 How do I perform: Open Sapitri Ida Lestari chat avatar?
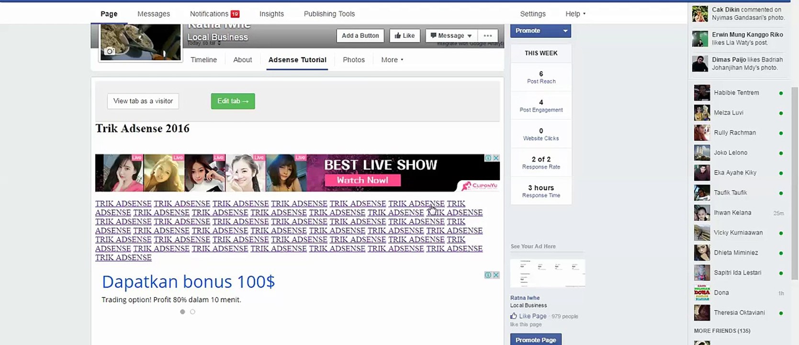pyautogui.click(x=702, y=273)
